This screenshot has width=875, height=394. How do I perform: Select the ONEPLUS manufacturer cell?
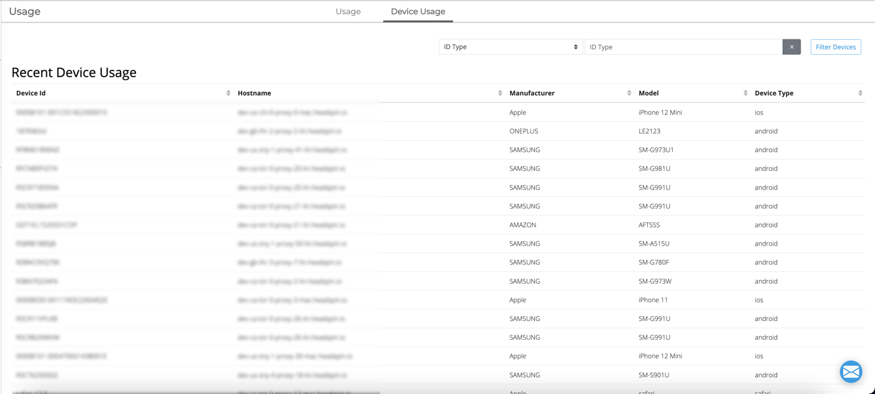pos(524,131)
